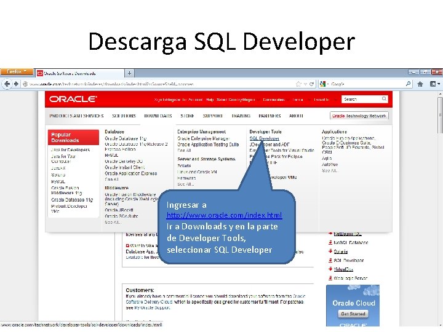Click the Oracle Technology Network button

click(x=359, y=116)
